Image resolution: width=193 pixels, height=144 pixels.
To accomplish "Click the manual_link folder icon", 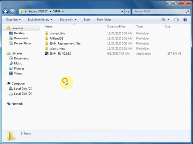I will (46, 33).
